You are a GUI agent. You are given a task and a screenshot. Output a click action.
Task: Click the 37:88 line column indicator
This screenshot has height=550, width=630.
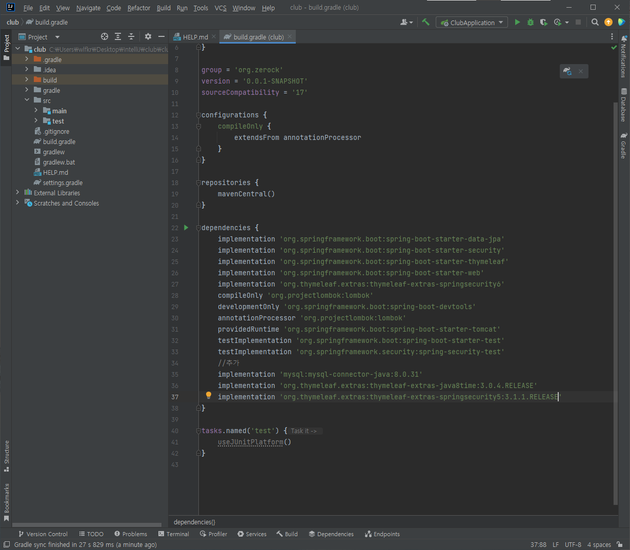point(538,544)
